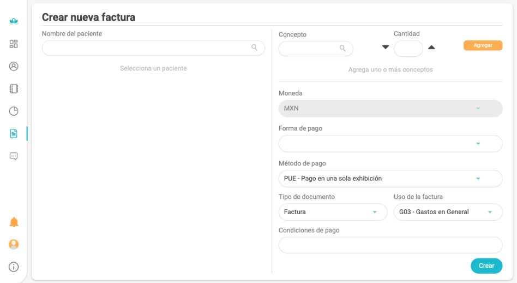Open the patients profile icon in sidebar
Viewport: 517px width, 283px height.
tap(14, 66)
